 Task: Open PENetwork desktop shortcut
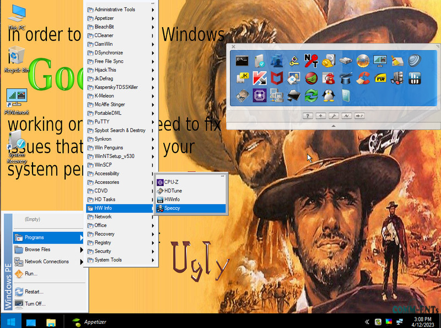click(x=17, y=102)
